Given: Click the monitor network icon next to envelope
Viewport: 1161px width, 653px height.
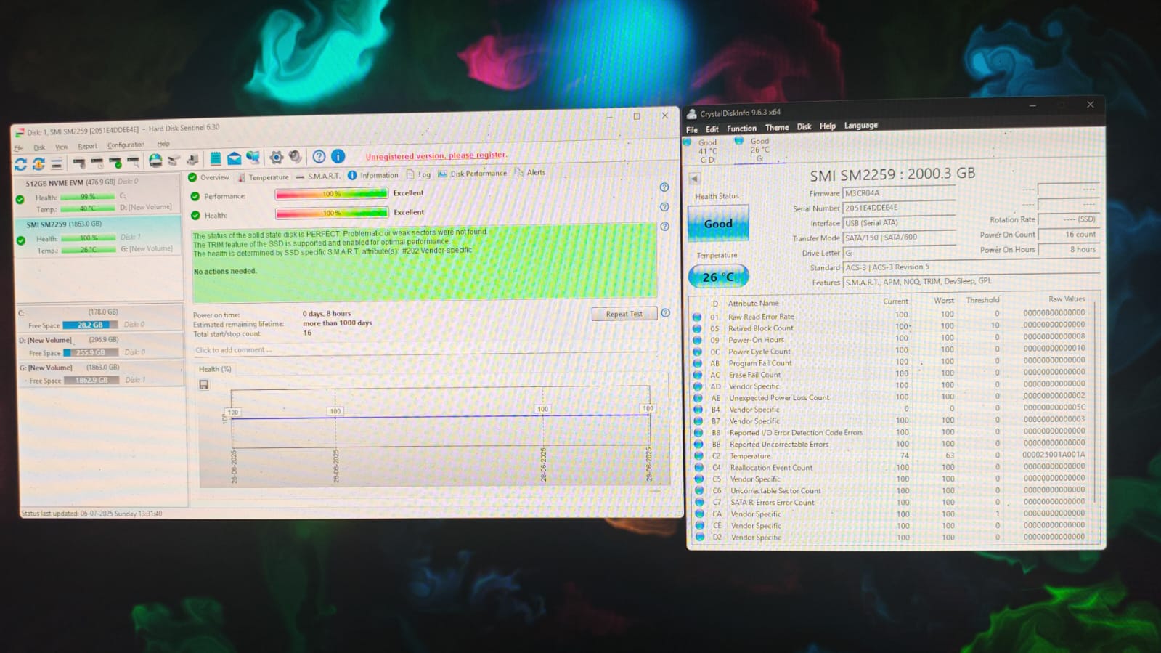Looking at the screenshot, I should pyautogui.click(x=253, y=158).
